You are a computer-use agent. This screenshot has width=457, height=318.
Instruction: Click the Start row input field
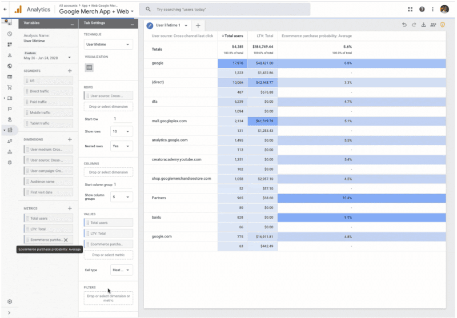coord(122,119)
